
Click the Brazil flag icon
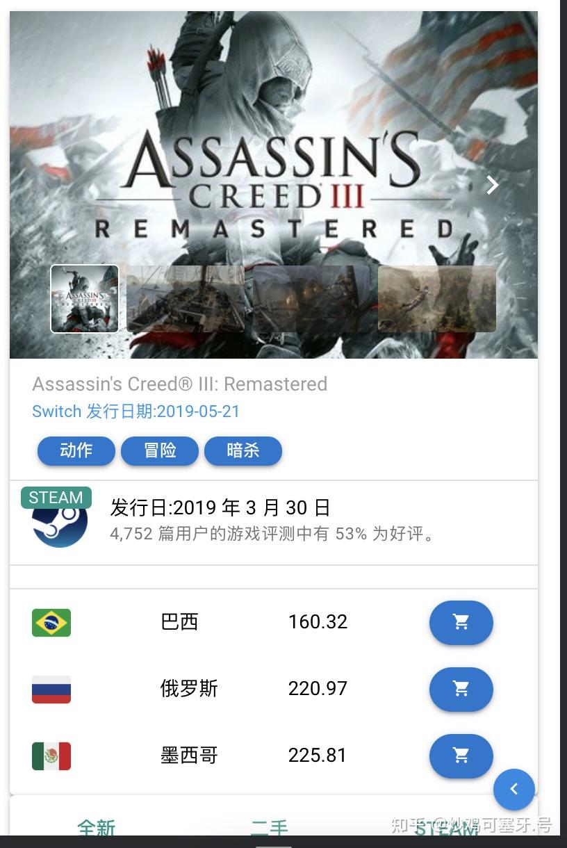(51, 622)
